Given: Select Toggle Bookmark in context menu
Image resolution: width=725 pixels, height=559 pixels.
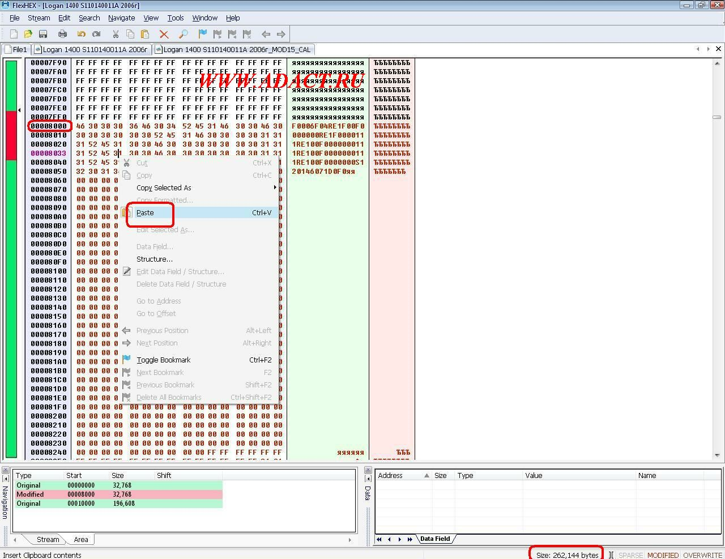Looking at the screenshot, I should 199,360.
